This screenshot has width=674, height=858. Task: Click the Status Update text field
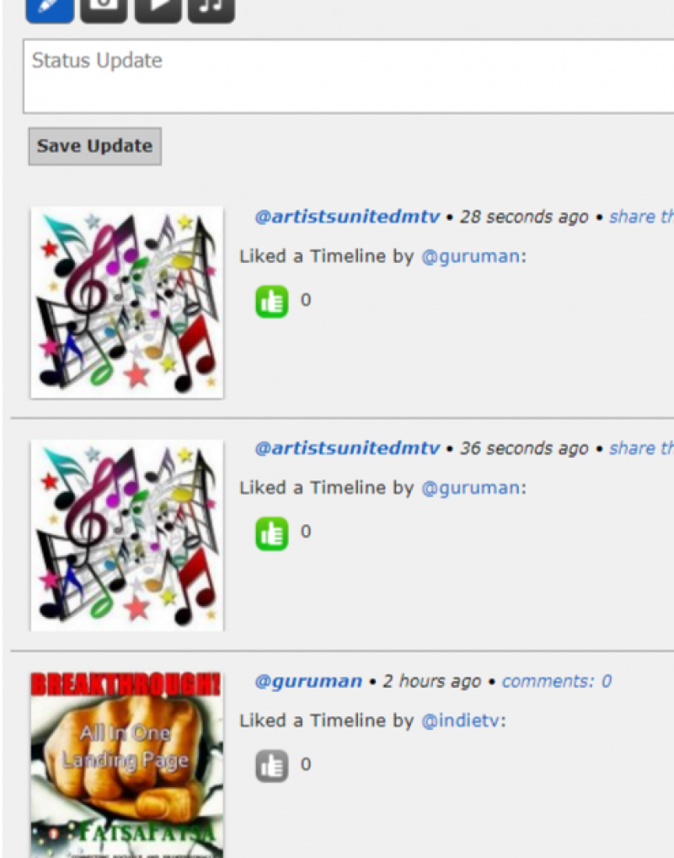pos(349,77)
